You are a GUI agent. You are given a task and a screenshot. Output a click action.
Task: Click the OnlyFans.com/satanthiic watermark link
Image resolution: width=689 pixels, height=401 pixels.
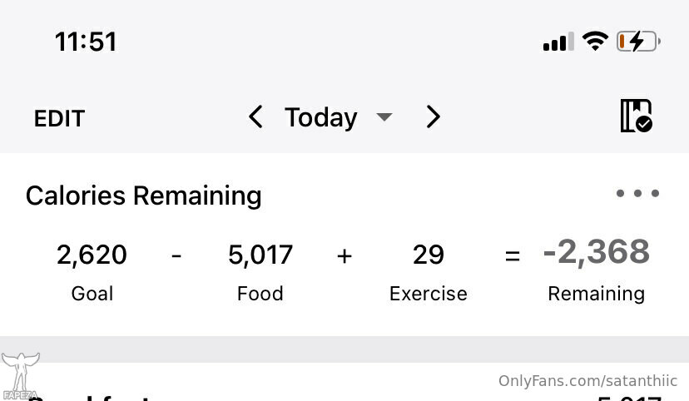click(x=587, y=381)
